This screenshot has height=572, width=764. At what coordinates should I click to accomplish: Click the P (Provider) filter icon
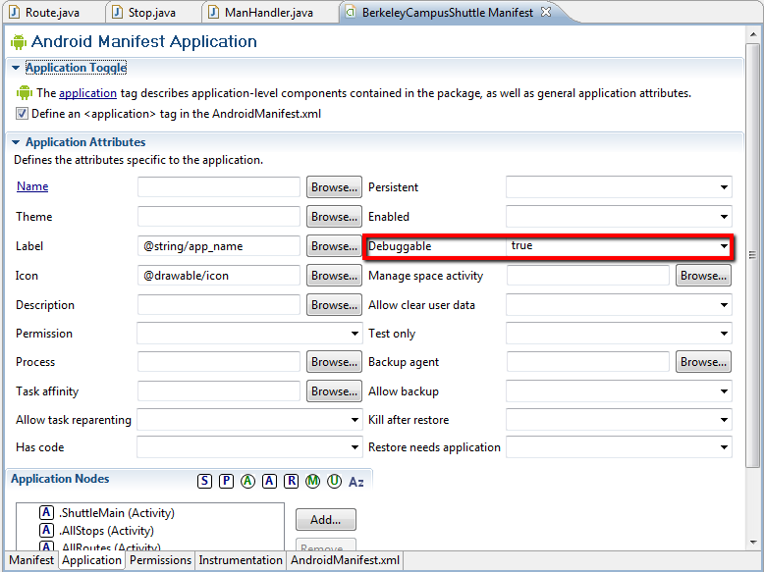point(226,481)
